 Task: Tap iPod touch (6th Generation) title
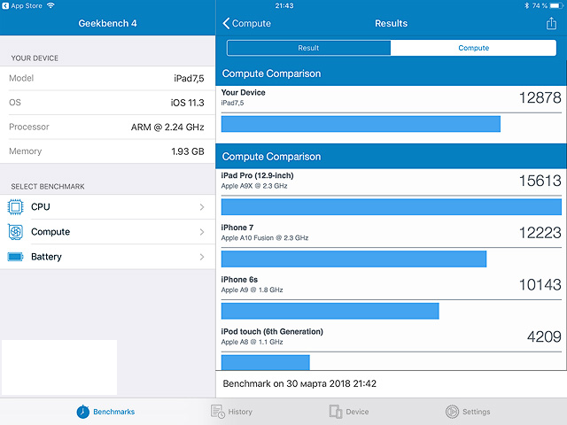(272, 332)
